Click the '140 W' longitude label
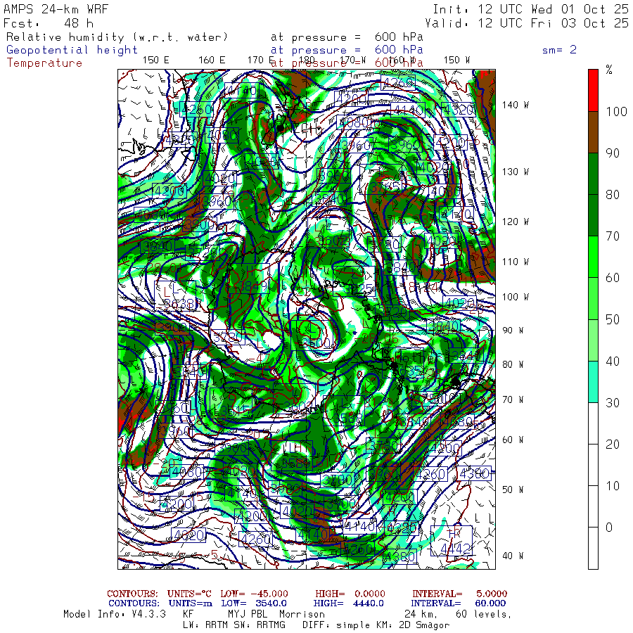The width and height of the screenshot is (633, 633). 515,105
